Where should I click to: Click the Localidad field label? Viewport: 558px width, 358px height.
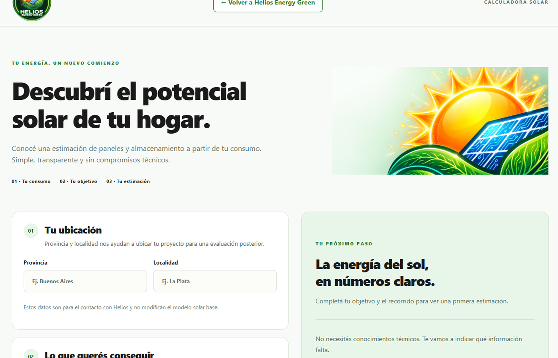click(x=166, y=263)
